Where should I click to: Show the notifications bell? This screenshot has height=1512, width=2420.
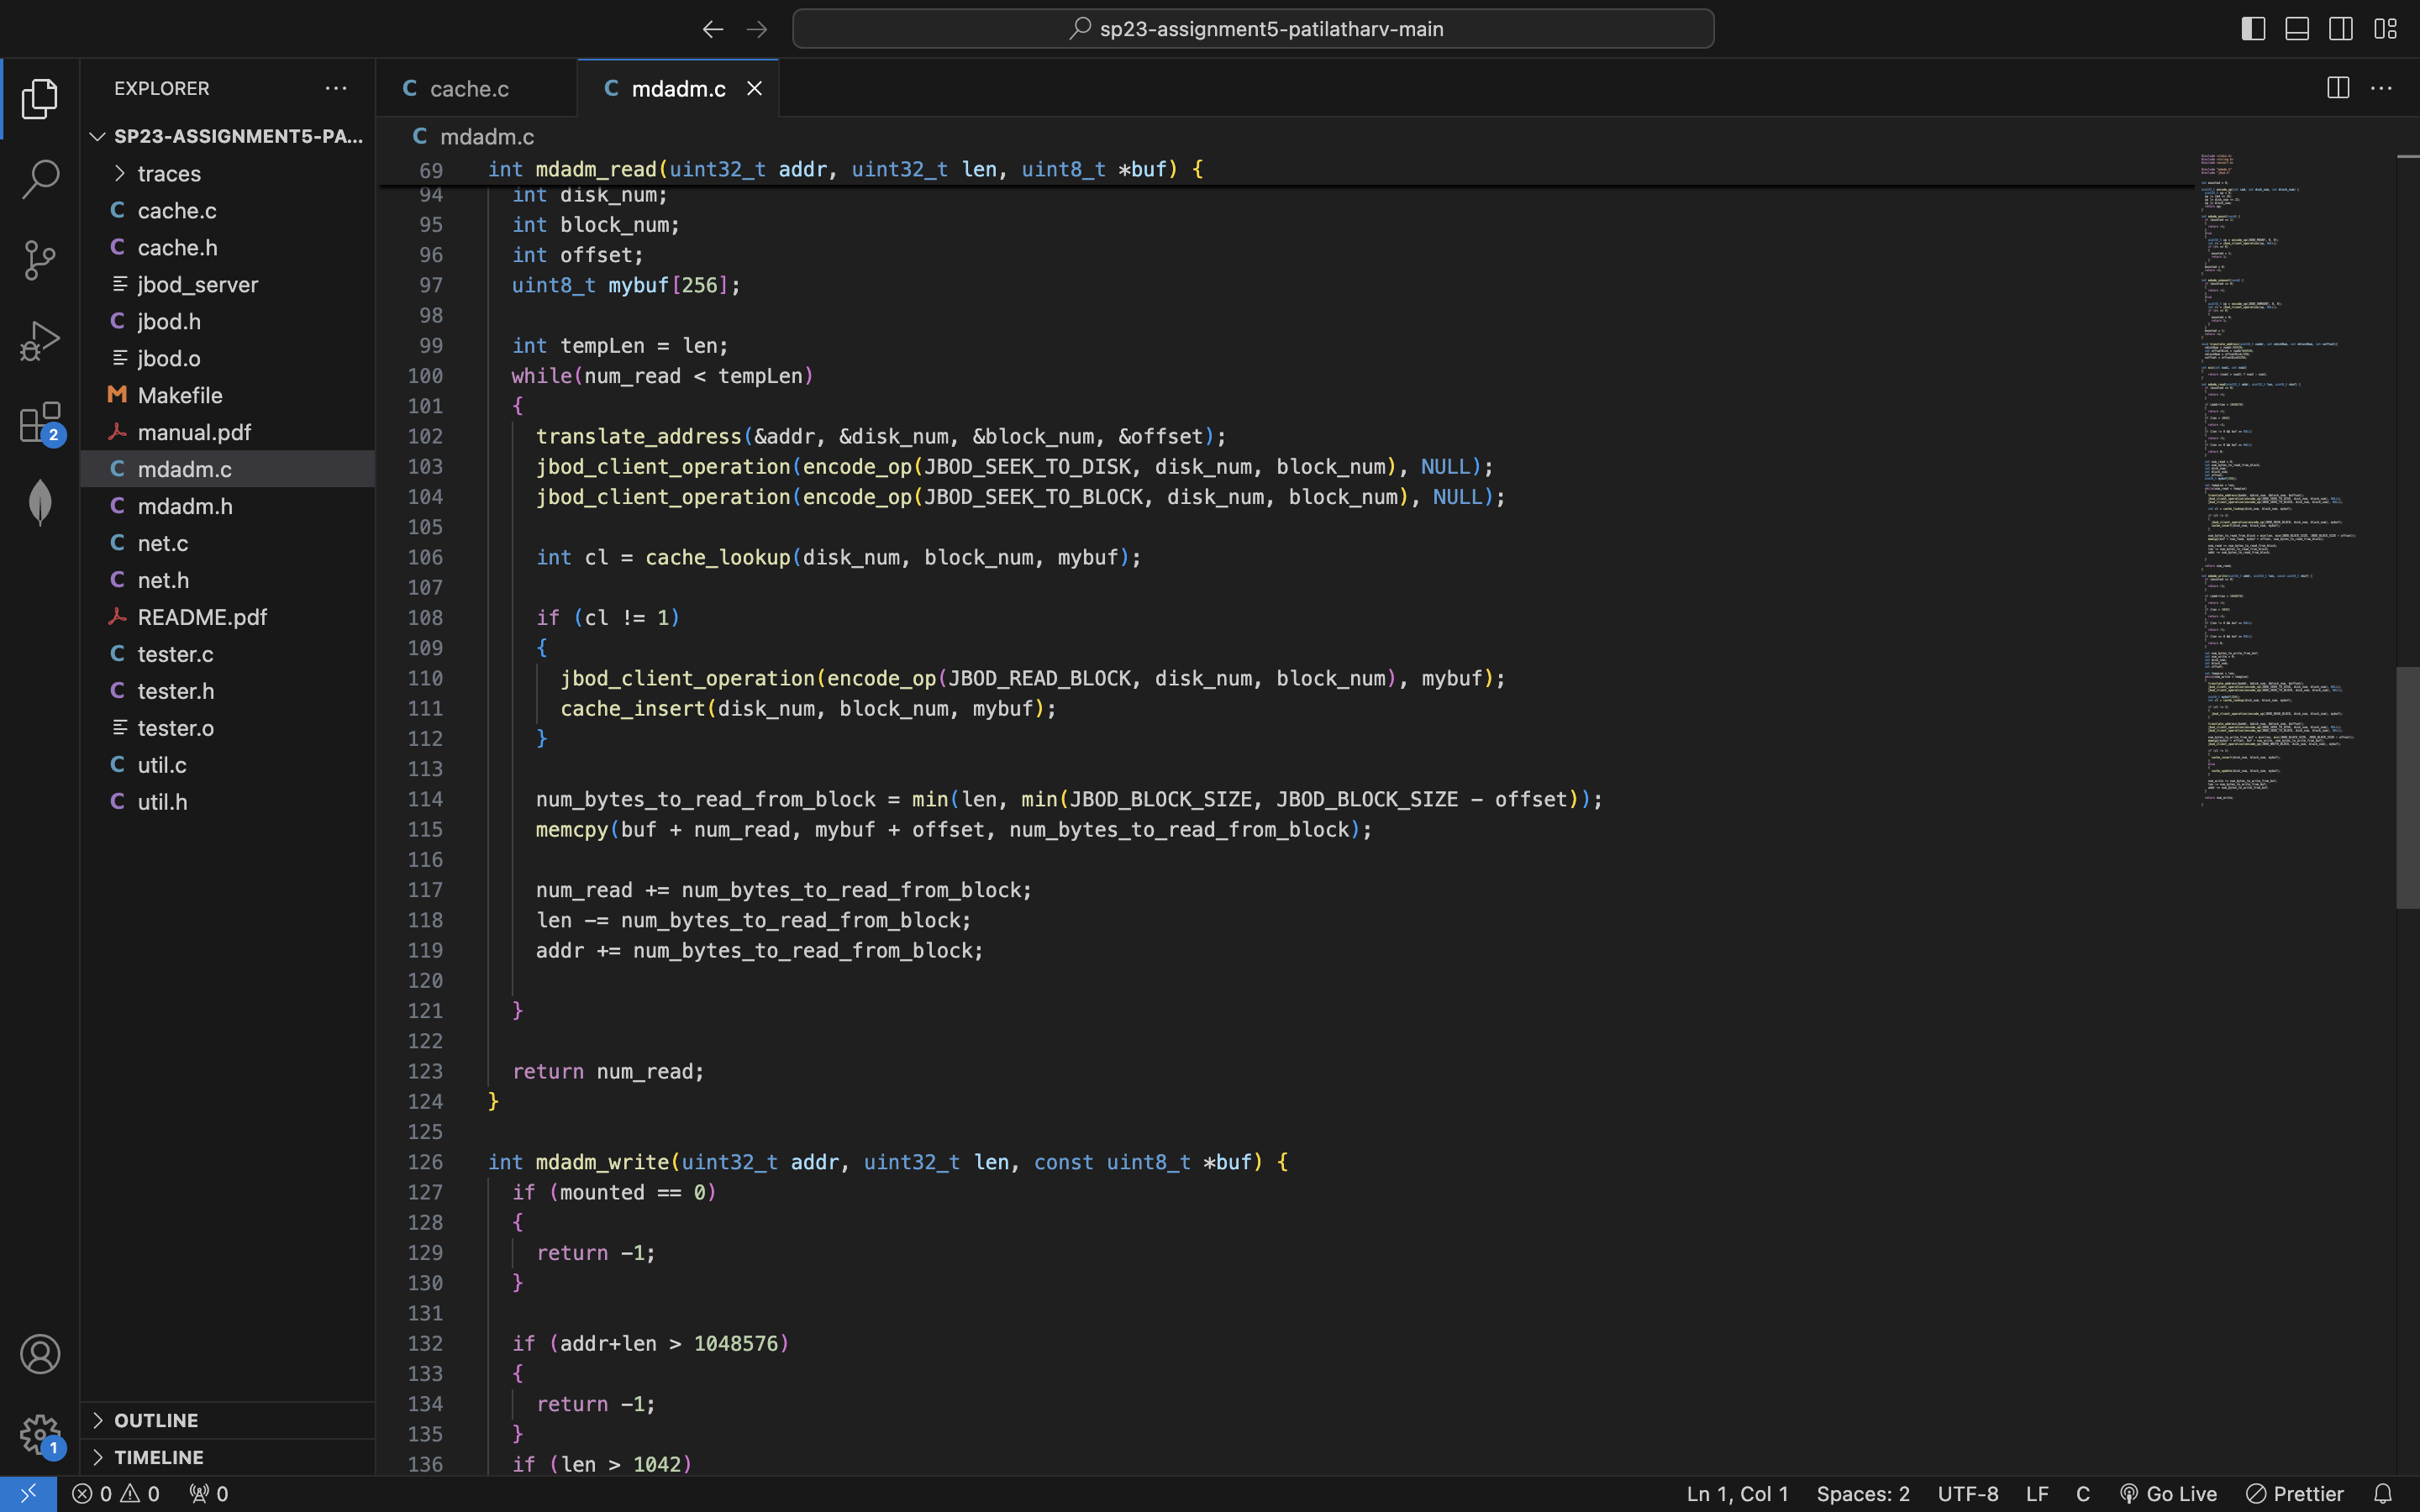pyautogui.click(x=2383, y=1493)
